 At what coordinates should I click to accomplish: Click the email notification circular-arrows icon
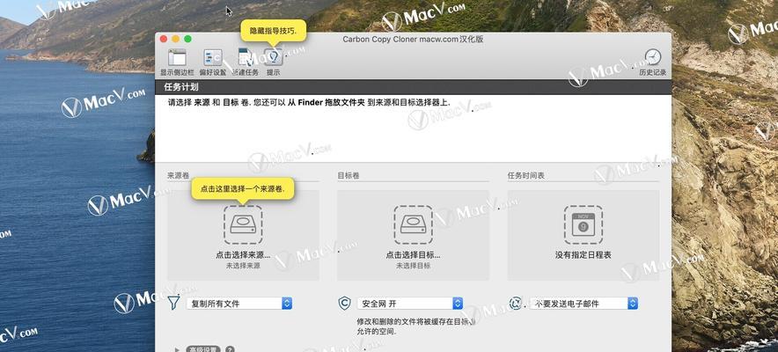coord(516,303)
